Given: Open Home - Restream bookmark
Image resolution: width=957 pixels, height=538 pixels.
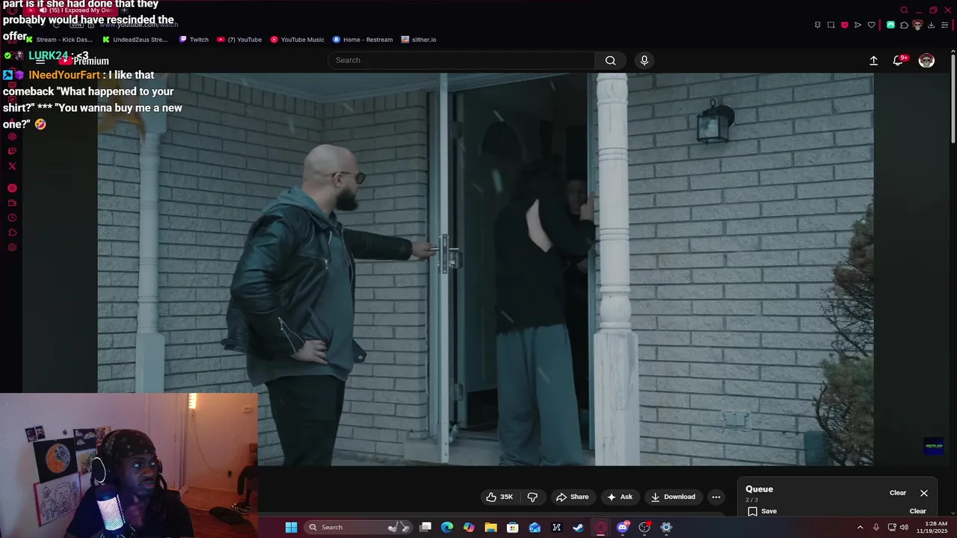Looking at the screenshot, I should pyautogui.click(x=363, y=40).
